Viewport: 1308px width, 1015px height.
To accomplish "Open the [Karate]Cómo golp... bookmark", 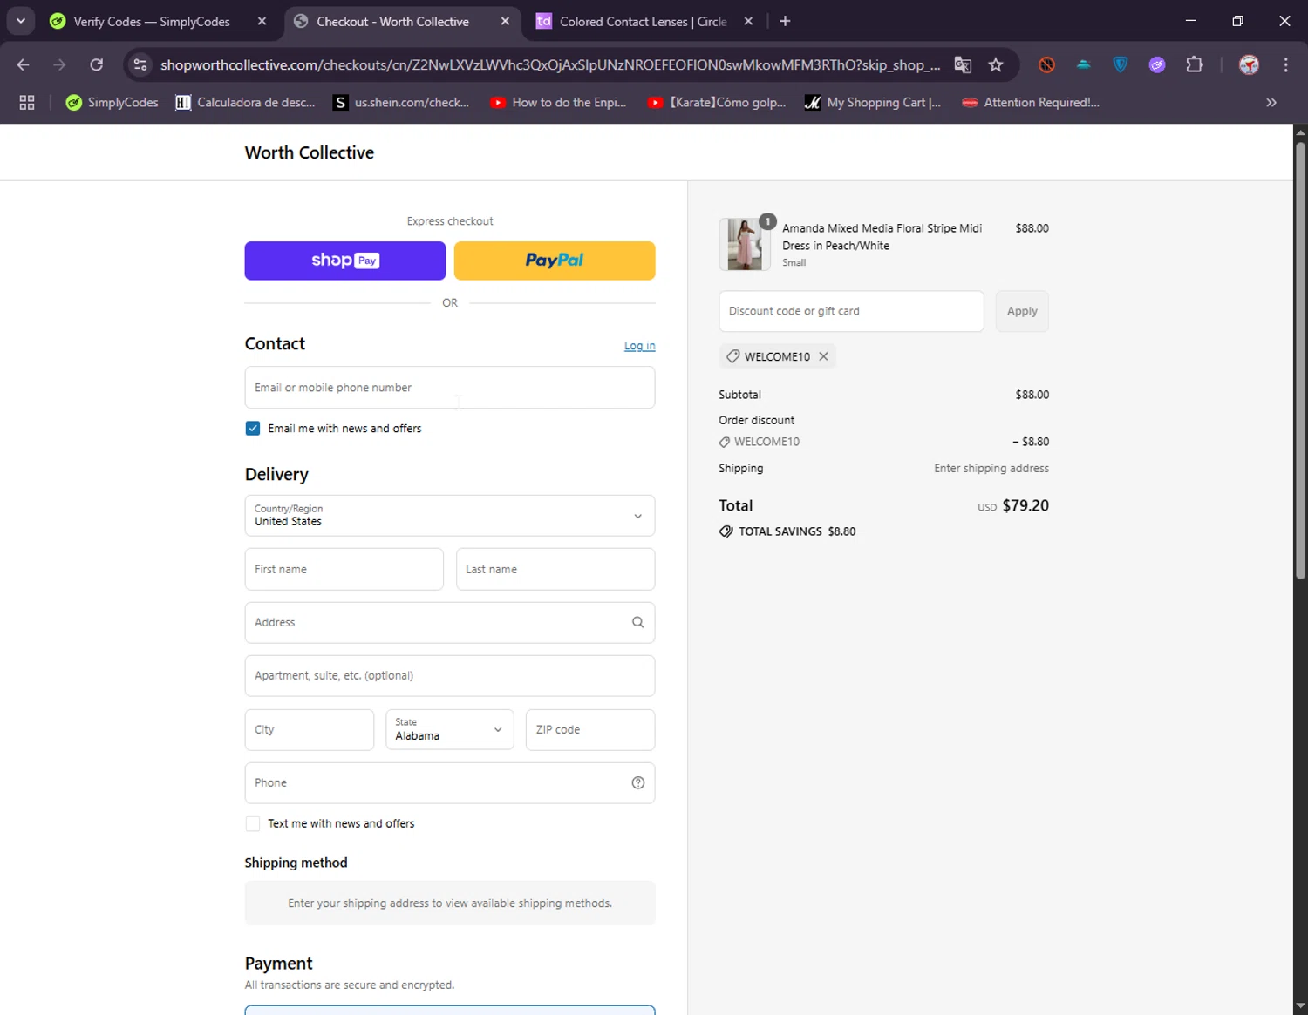I will (x=716, y=103).
